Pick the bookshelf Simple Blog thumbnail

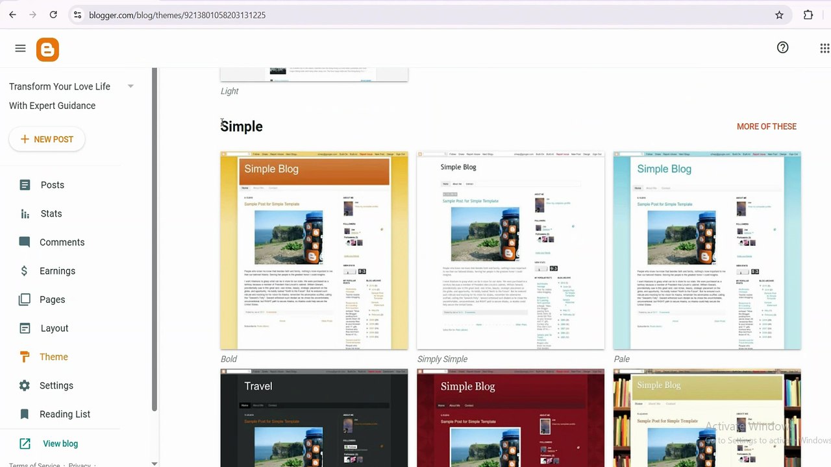(x=707, y=418)
